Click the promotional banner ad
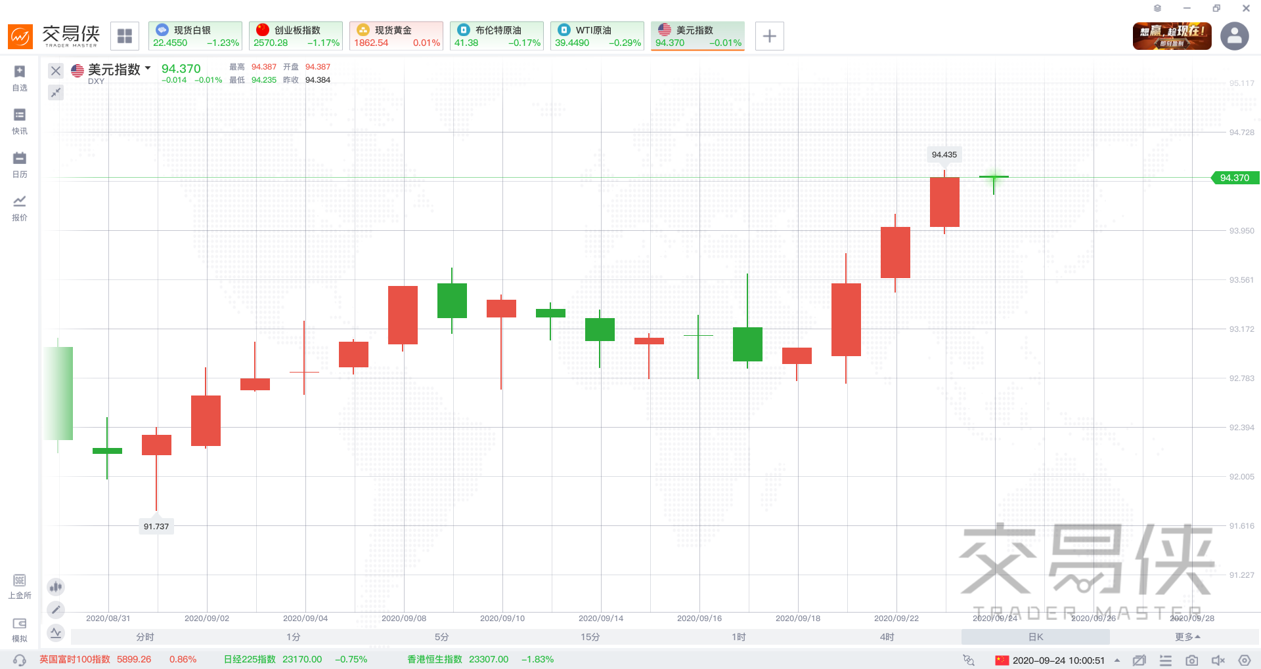The width and height of the screenshot is (1261, 669). point(1172,36)
